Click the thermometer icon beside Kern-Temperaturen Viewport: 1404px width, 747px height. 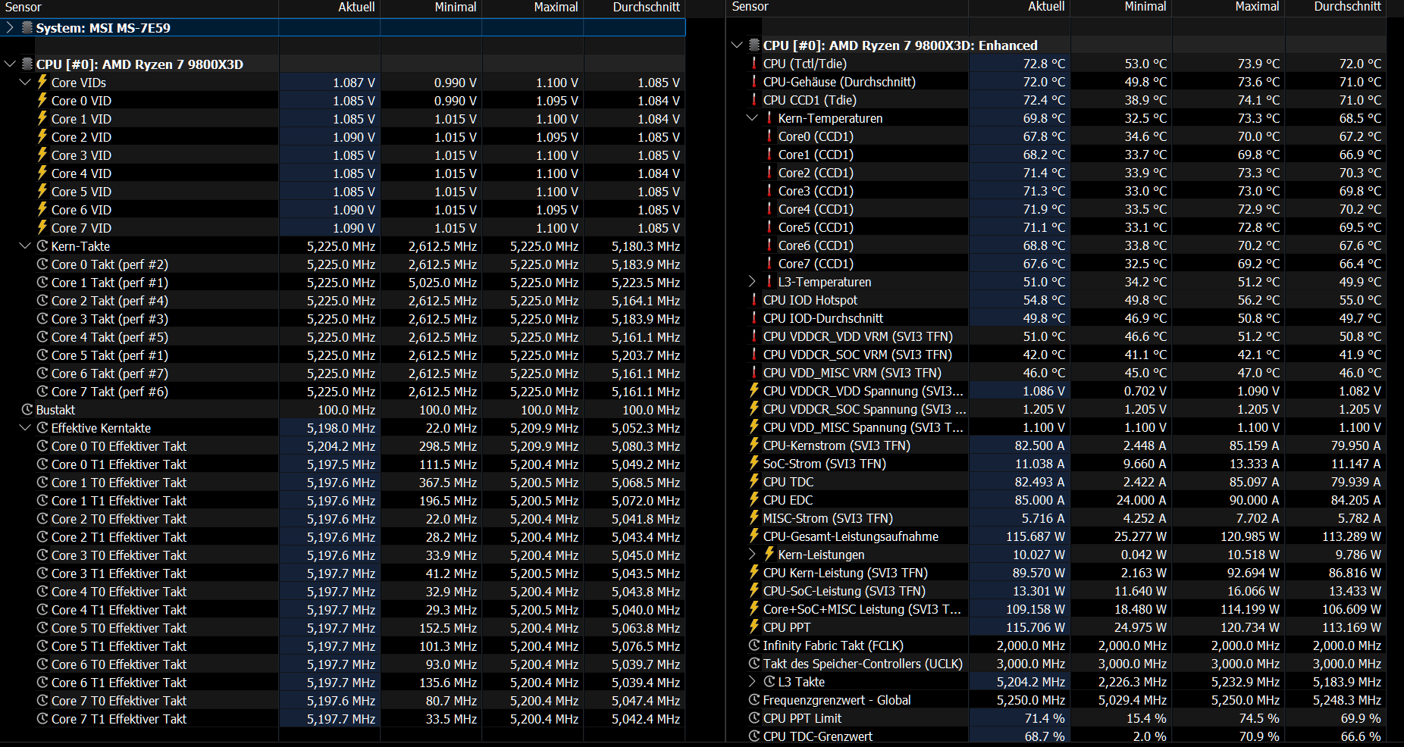point(769,118)
